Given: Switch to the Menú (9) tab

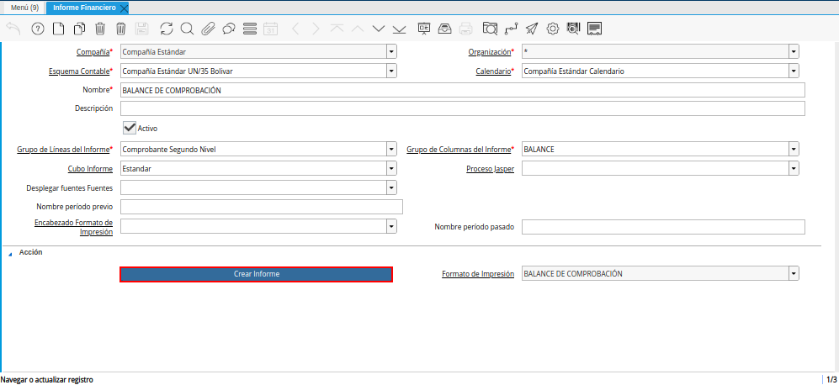Looking at the screenshot, I should [24, 8].
